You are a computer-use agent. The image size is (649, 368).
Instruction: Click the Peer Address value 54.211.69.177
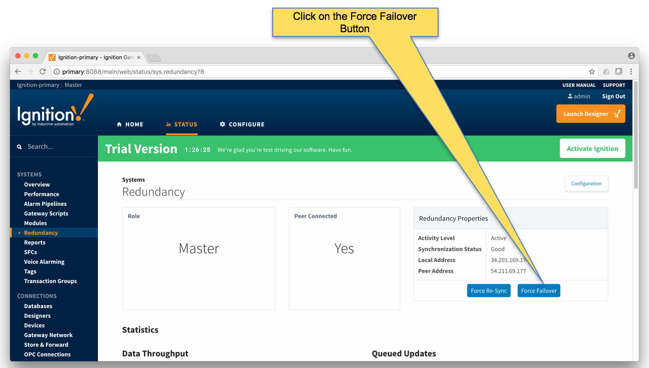(x=508, y=271)
